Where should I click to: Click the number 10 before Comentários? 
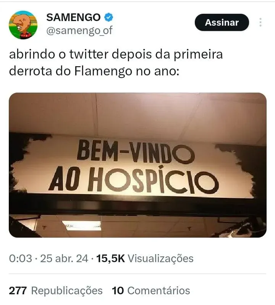[x=118, y=290]
